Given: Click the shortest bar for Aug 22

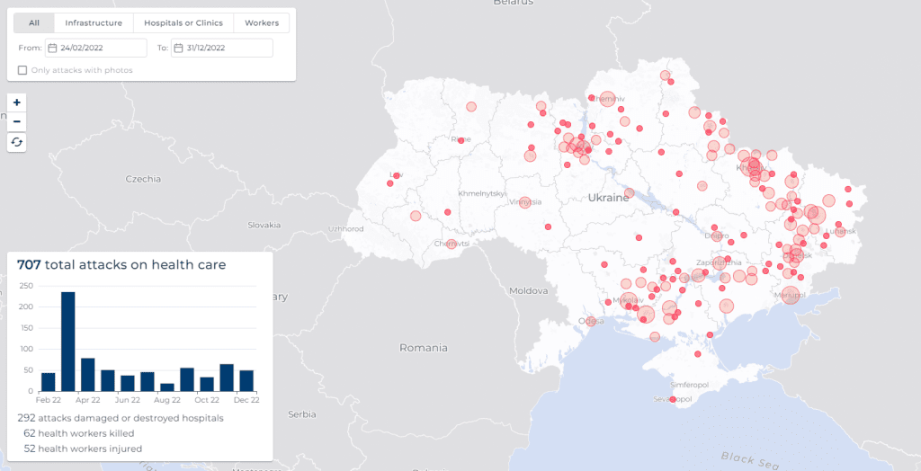Looking at the screenshot, I should click(167, 387).
